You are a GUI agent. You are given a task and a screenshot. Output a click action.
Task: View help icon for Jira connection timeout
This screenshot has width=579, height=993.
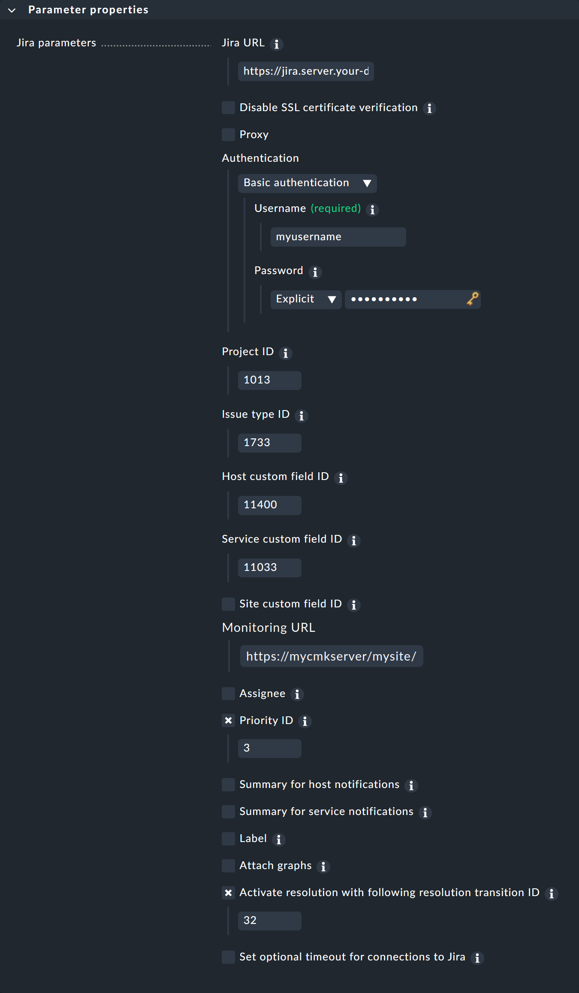pos(477,957)
